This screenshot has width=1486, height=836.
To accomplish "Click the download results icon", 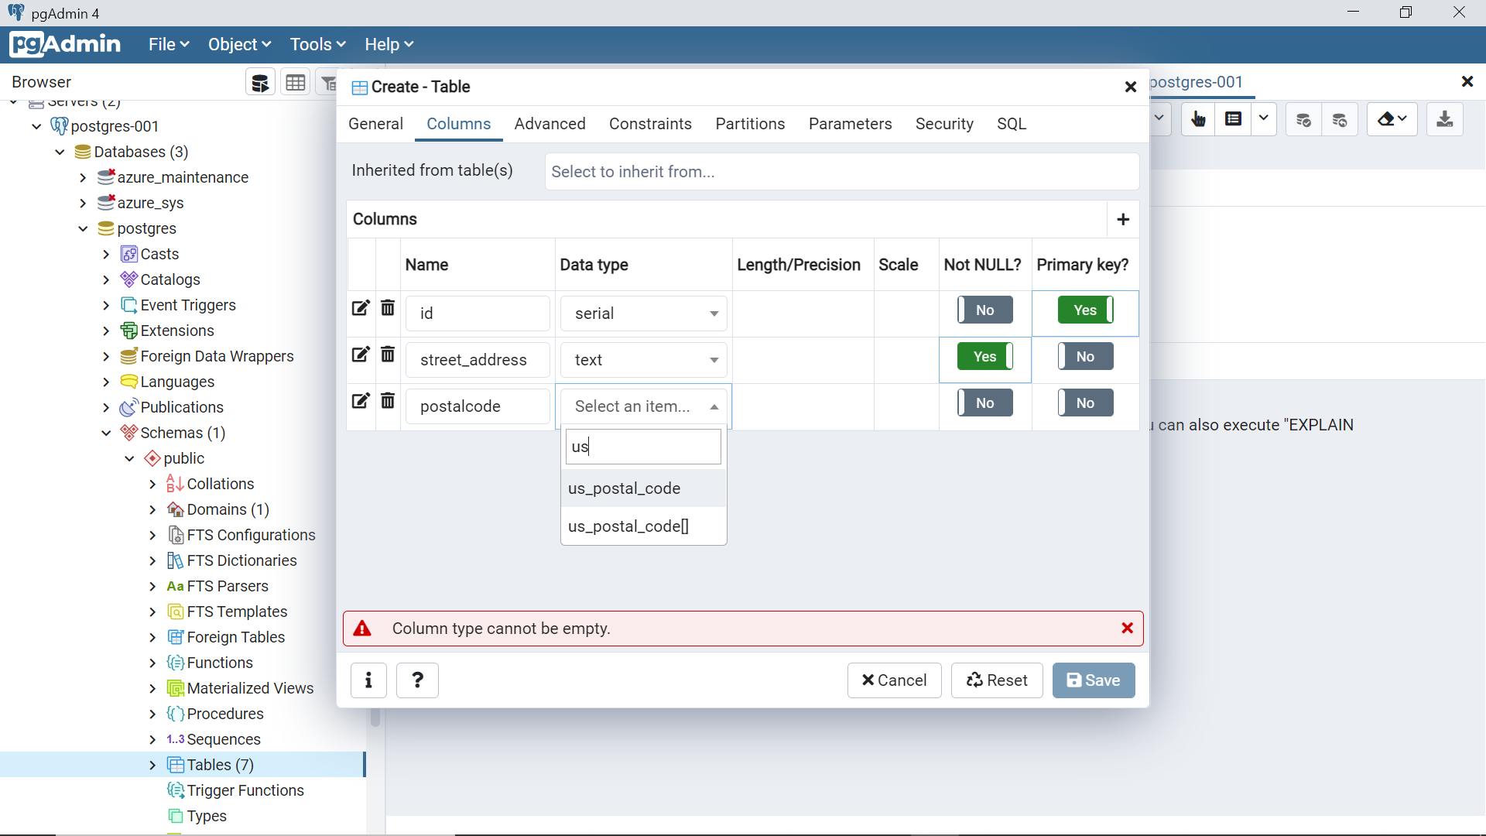I will point(1444,119).
